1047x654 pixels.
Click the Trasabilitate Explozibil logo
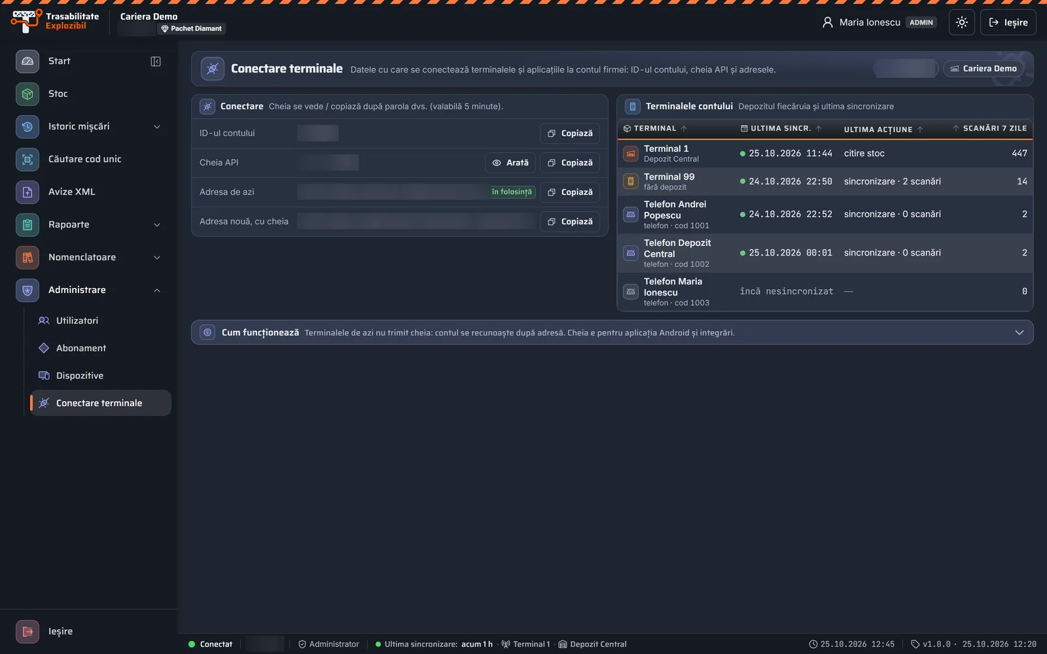[x=55, y=21]
